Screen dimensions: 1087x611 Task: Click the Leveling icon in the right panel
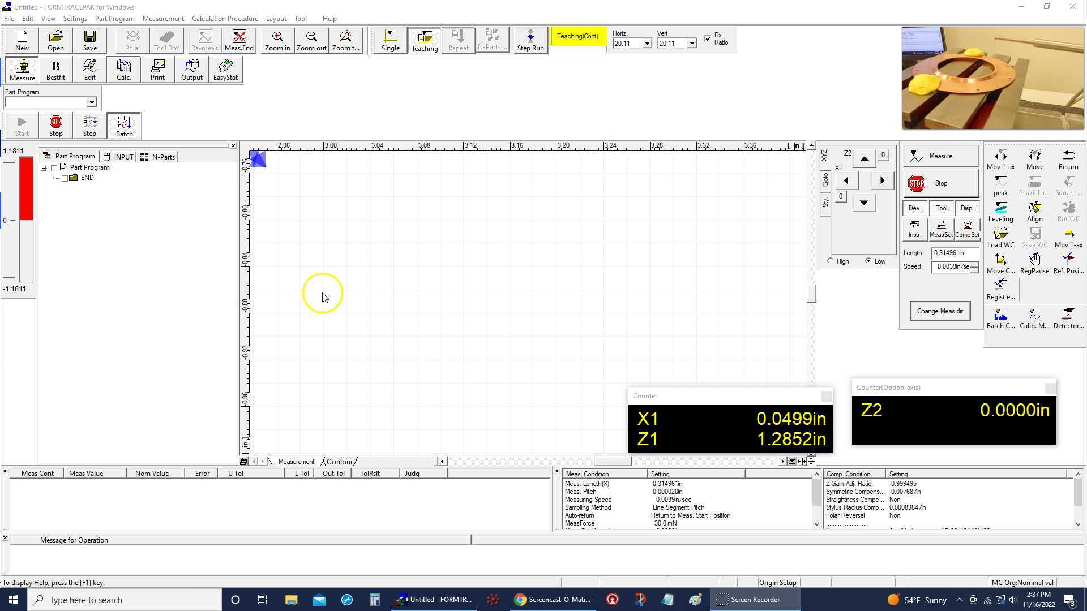point(1000,212)
